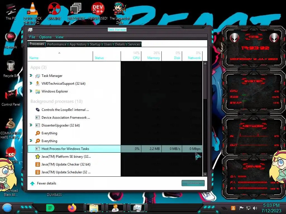Click Task Manager taskbar button

[x=137, y=208]
